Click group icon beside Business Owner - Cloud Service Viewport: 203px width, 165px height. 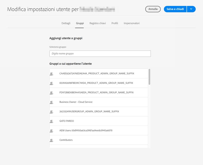(51, 102)
